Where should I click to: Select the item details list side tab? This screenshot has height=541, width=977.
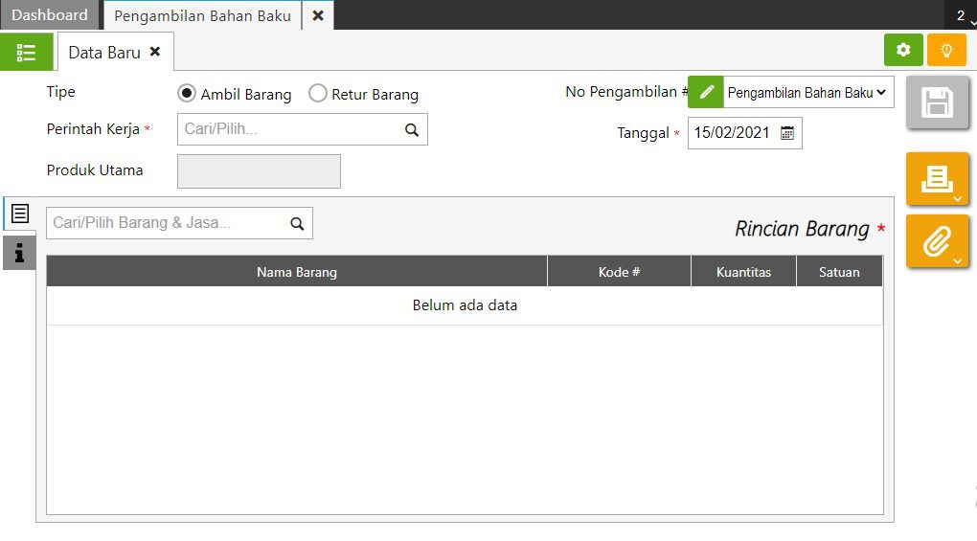20,214
